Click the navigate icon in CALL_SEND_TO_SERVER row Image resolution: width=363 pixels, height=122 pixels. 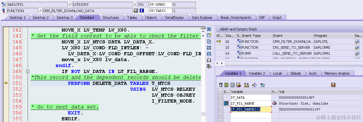click(358, 53)
